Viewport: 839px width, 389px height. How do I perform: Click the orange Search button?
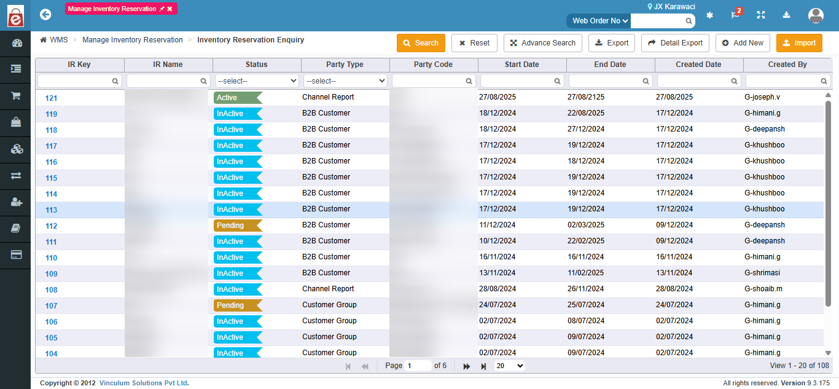[x=421, y=43]
